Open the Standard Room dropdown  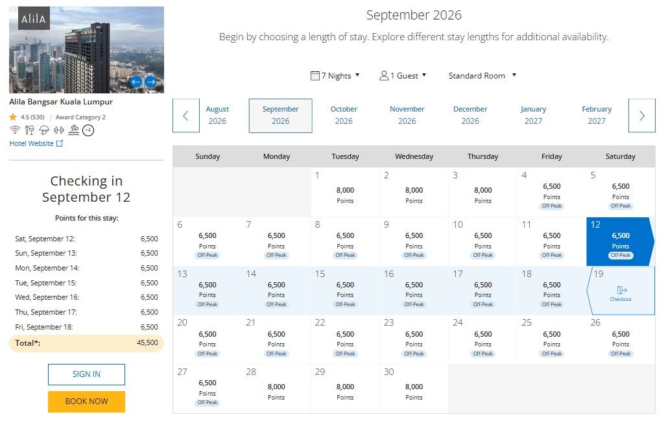481,75
